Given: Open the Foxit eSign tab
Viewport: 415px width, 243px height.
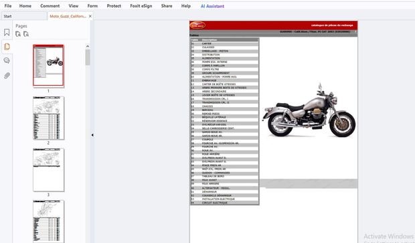Looking at the screenshot, I should [141, 6].
